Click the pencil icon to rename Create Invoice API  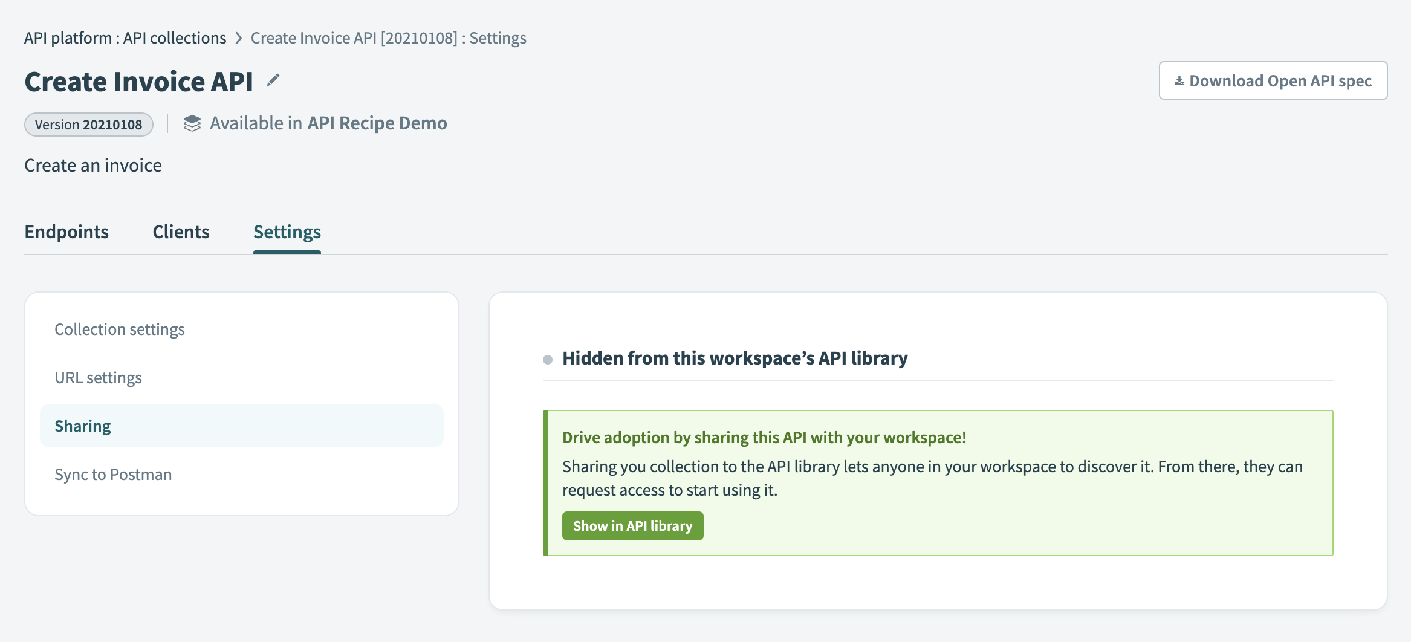coord(274,79)
